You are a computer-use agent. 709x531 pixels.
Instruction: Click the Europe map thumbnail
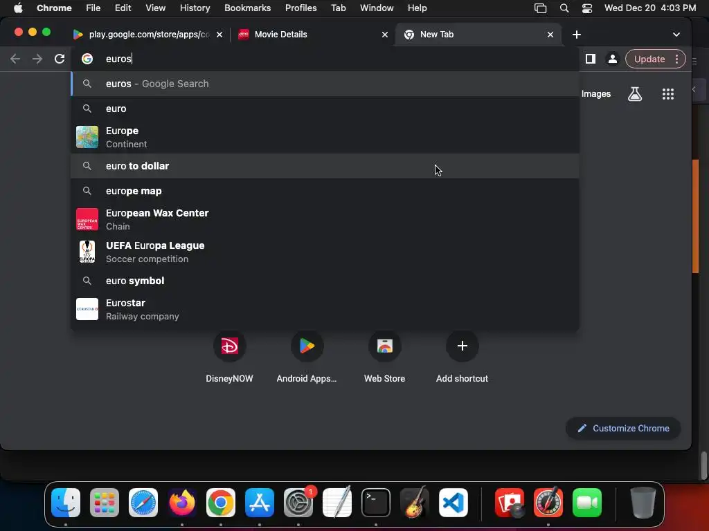click(x=87, y=137)
